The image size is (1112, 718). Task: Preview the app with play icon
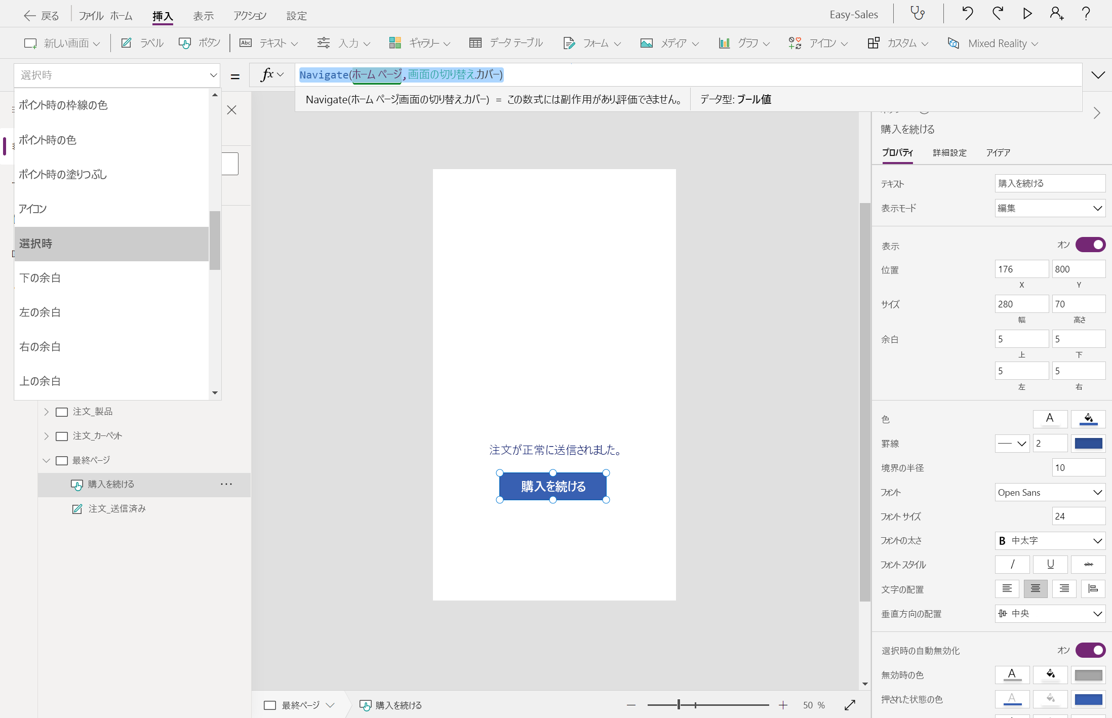1027,13
